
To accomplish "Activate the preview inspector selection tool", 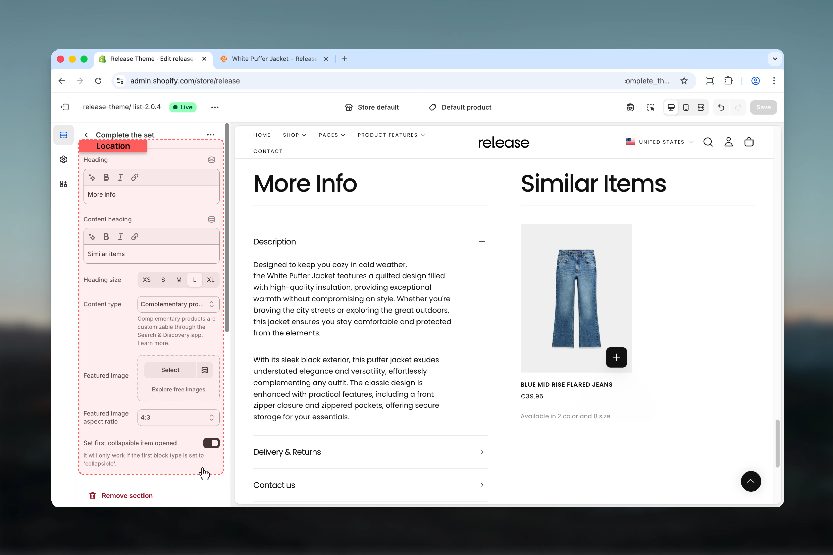I will (651, 107).
